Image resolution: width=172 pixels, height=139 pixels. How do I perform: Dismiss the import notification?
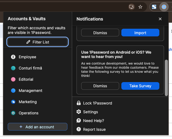click(x=100, y=33)
